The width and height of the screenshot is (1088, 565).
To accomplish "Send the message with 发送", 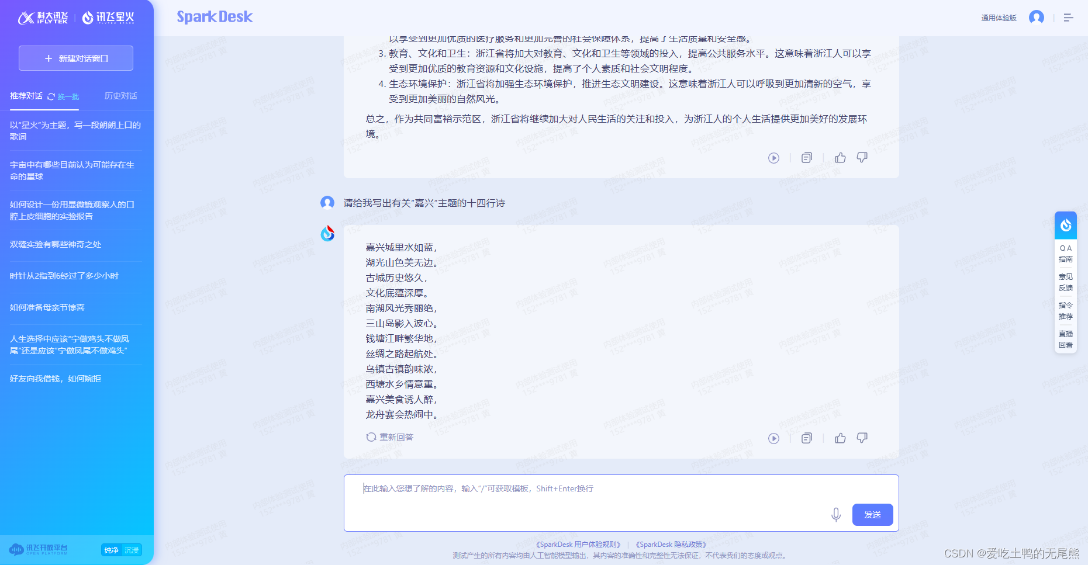I will 872,515.
